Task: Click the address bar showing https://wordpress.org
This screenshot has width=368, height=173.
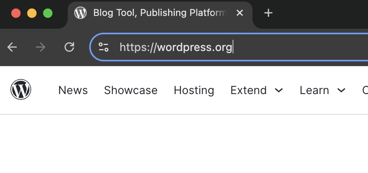Action: (x=229, y=47)
